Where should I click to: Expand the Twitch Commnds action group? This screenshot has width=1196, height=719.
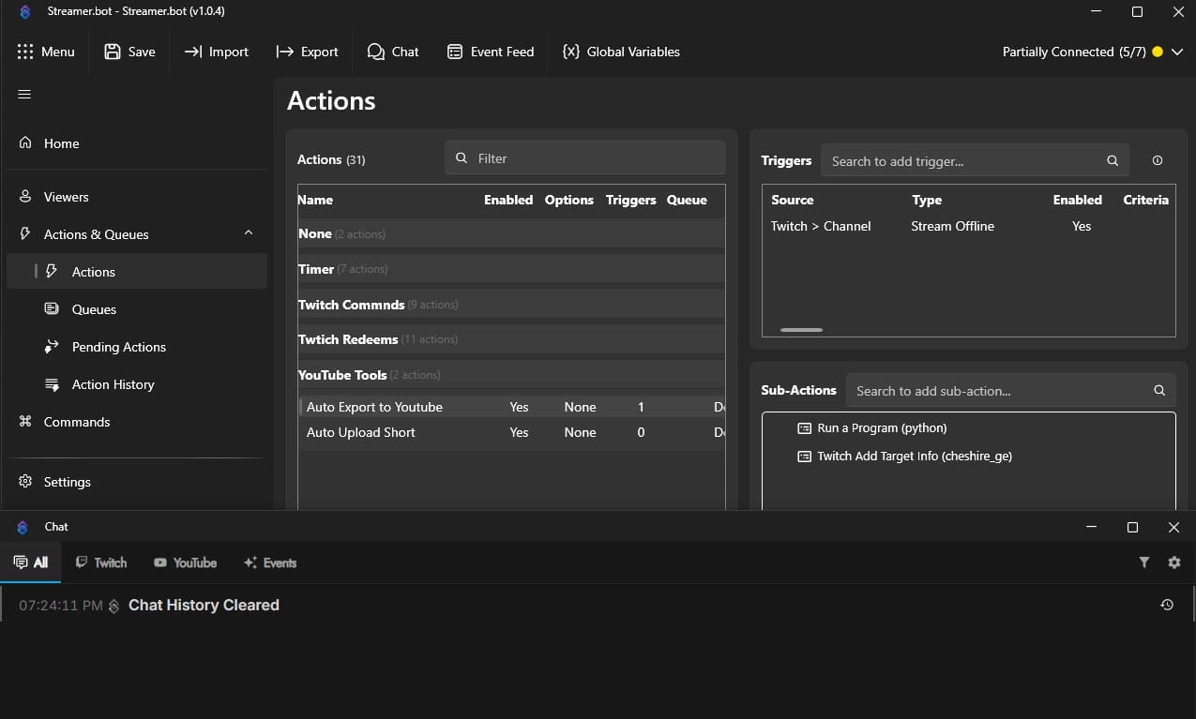(352, 305)
